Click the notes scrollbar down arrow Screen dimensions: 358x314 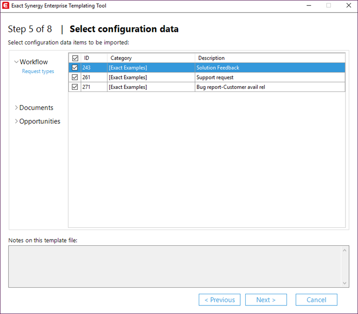(x=345, y=283)
